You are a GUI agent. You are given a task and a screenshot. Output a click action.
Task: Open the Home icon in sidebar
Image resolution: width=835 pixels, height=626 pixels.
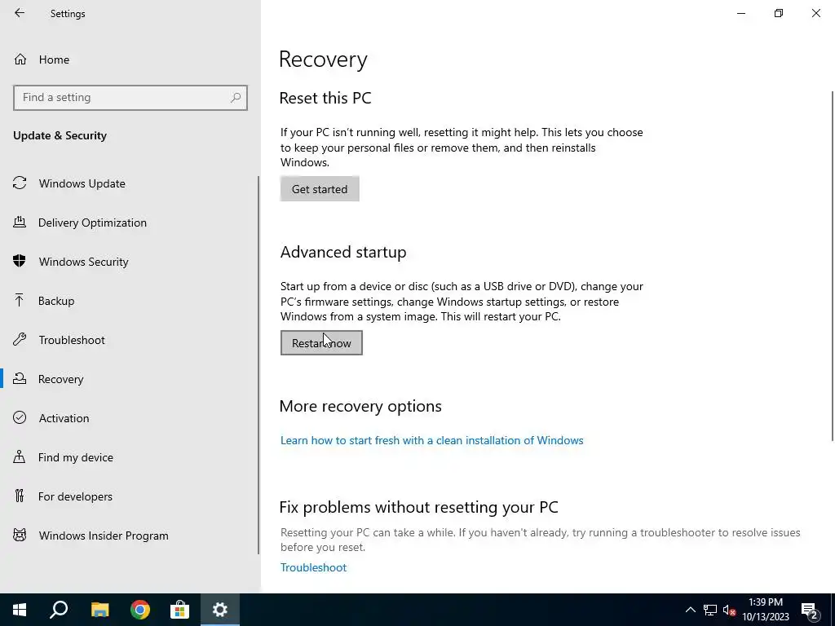tap(20, 59)
